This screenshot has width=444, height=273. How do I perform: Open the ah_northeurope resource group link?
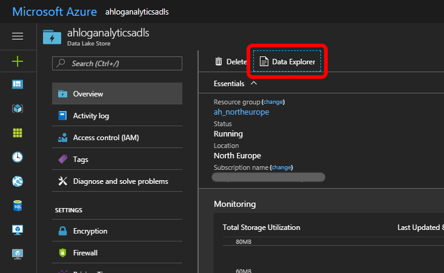click(x=241, y=112)
